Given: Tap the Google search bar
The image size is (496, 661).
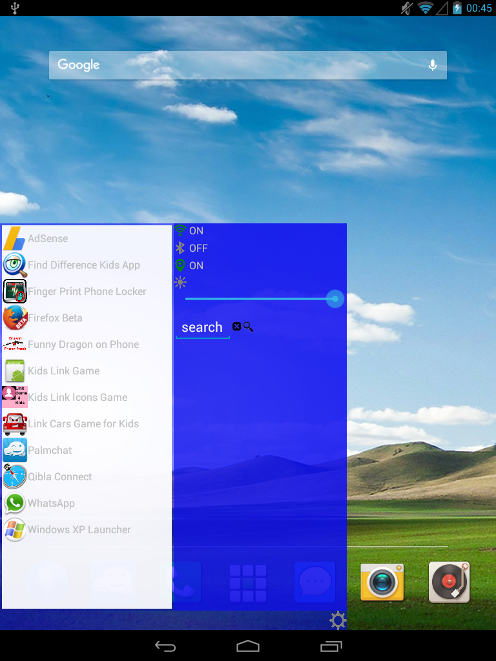Looking at the screenshot, I should [x=248, y=65].
